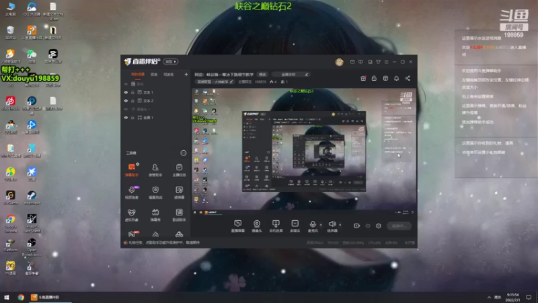
Task: Add a 多媒体 media source
Action: point(295,226)
